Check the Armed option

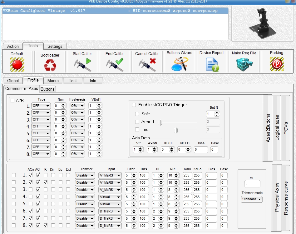[x=137, y=122]
